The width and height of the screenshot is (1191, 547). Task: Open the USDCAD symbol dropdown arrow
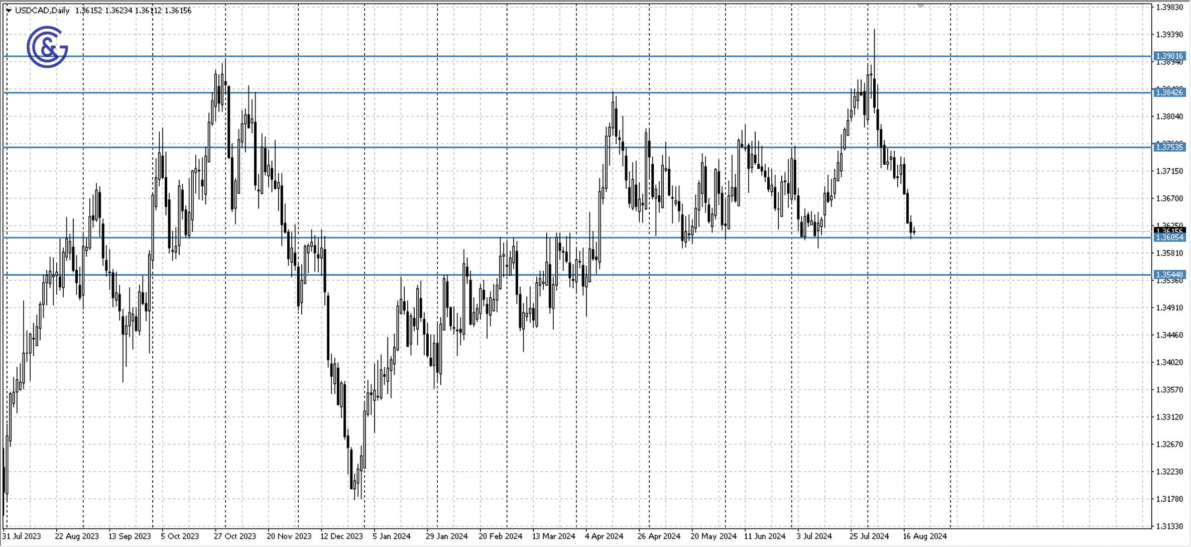coord(8,11)
